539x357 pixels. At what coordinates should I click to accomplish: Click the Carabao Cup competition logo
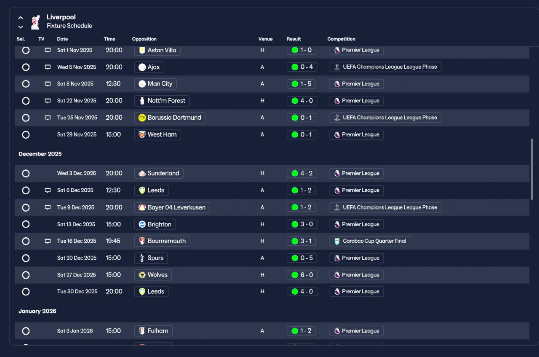click(x=337, y=241)
